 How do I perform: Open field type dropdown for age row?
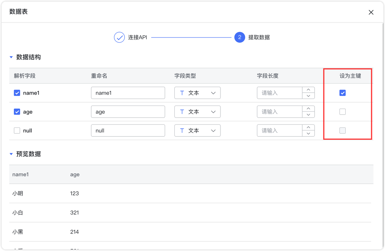(x=197, y=112)
